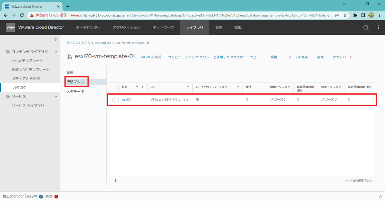Image resolution: width=385 pixels, height=201 pixels.
Task: Open メディアとその他 in sidebar
Action: click(x=26, y=78)
